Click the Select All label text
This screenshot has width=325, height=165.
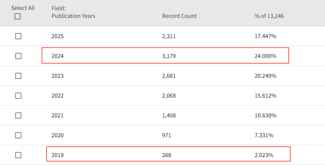[23, 8]
